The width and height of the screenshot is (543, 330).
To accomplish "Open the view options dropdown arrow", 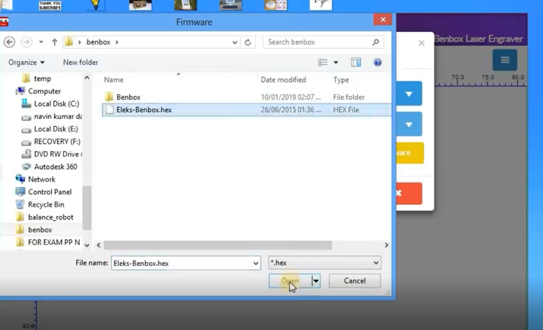I will tap(336, 63).
